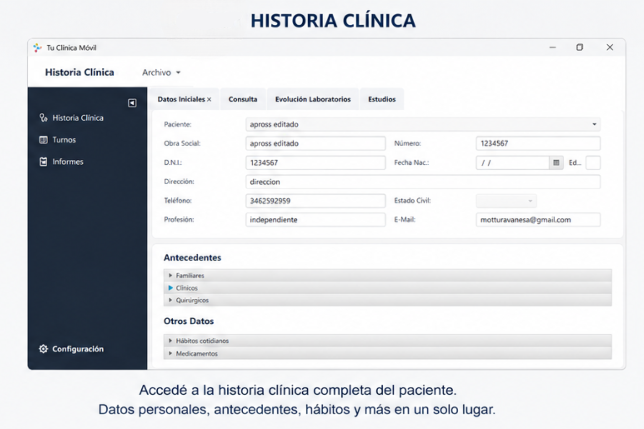Go to Turnos in the sidebar

[64, 140]
